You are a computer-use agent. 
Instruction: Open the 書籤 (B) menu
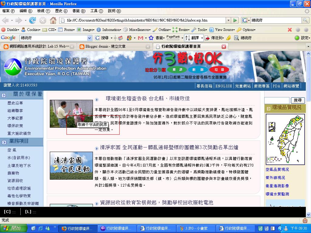79,11
